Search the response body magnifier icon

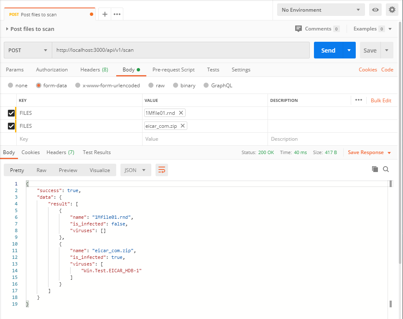pyautogui.click(x=386, y=169)
